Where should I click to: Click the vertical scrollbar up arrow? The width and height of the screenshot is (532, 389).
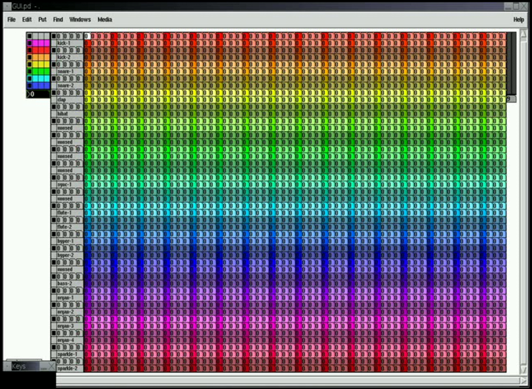523,34
